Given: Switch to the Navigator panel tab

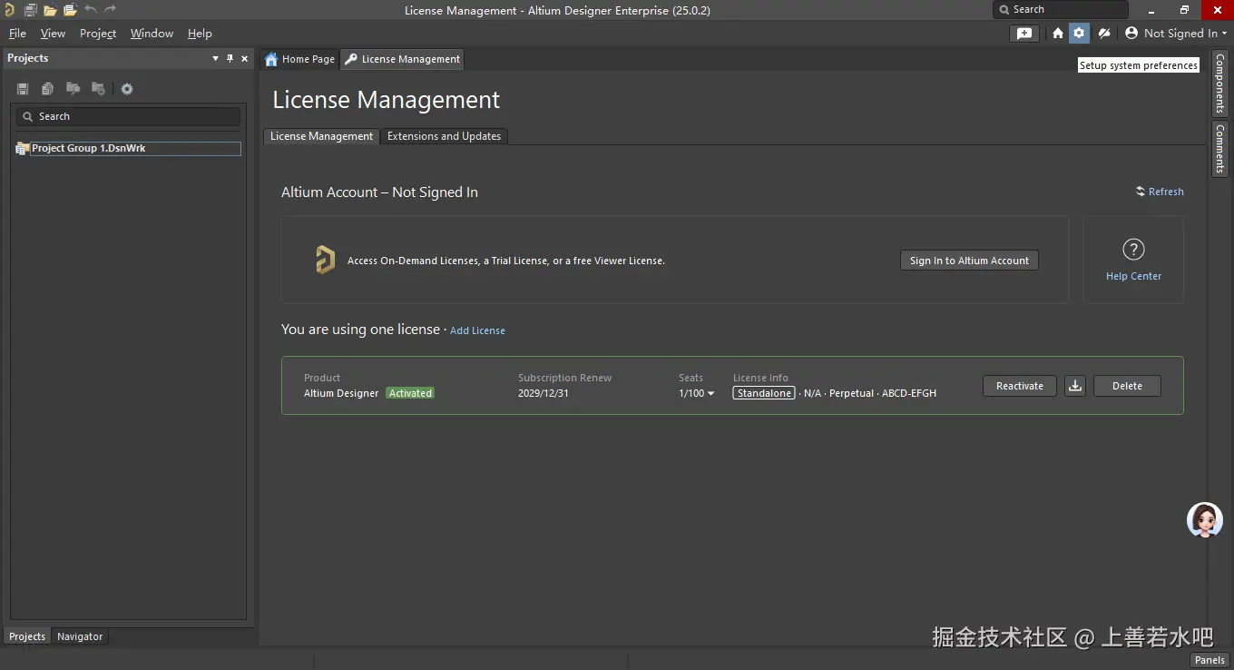Looking at the screenshot, I should 80,636.
